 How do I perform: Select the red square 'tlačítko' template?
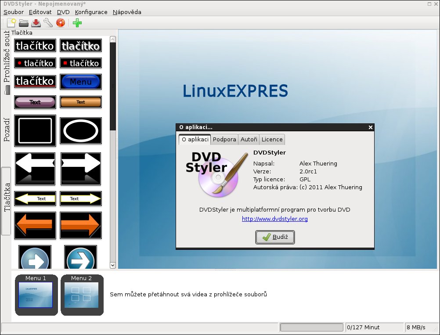(81, 63)
